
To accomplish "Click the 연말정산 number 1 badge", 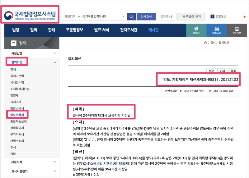I will 213,16.
